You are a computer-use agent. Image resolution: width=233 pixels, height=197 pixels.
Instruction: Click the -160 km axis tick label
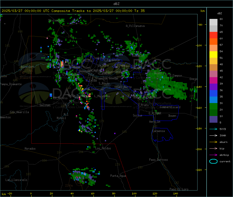[x=199, y=108]
